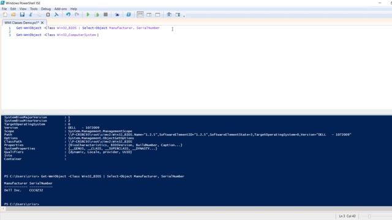Image resolution: width=392 pixels, height=220 pixels.
Task: Open the File menu
Action: [4, 9]
